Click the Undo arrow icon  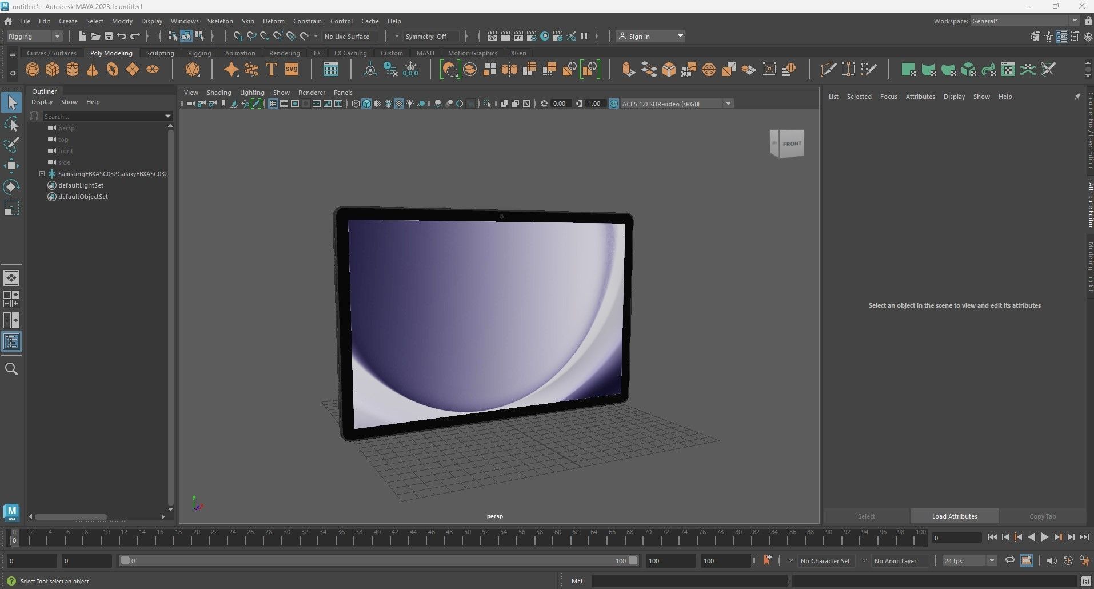122,36
